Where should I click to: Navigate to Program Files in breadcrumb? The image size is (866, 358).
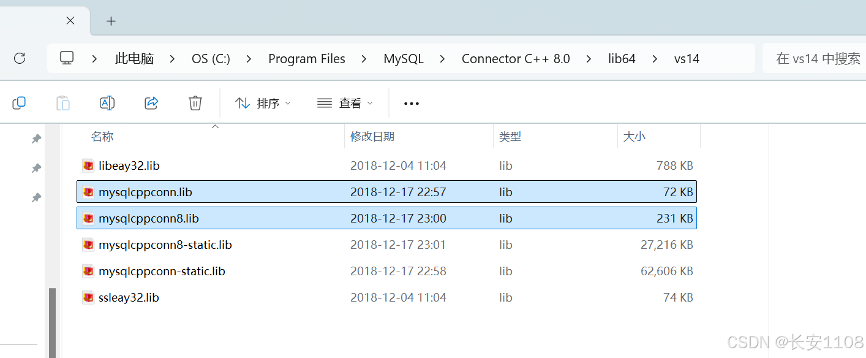coord(307,59)
